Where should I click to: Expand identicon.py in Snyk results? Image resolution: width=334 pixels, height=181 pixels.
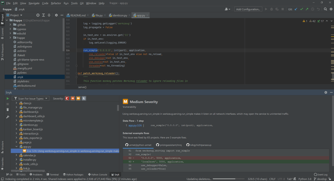[16, 125]
